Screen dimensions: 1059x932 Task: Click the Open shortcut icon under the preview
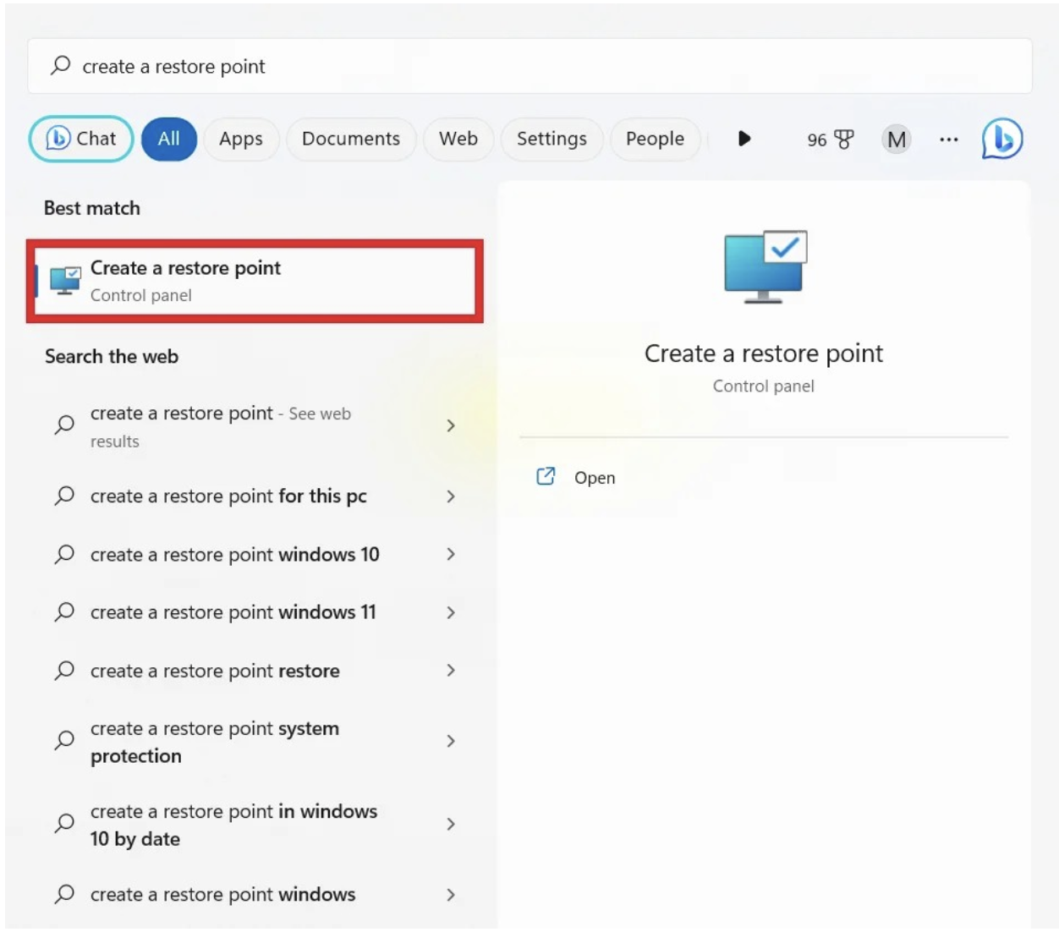tap(547, 476)
